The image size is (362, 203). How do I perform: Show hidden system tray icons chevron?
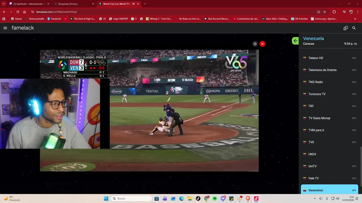[x=315, y=198]
